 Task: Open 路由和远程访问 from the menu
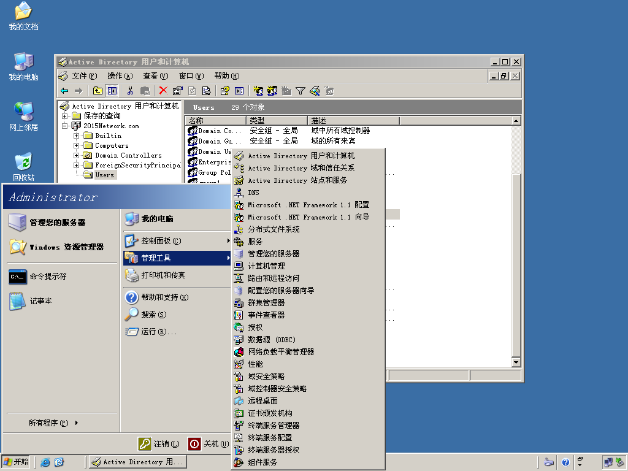(x=308, y=278)
